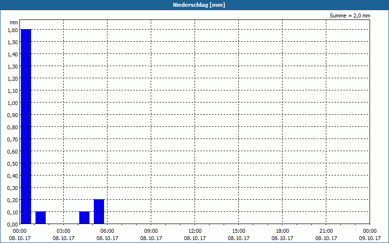Click the 08.10.17 date under 12:00
Screen dimensions: 389x243
click(195, 238)
